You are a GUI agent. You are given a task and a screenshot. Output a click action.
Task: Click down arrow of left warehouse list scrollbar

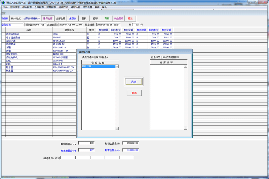(117, 128)
